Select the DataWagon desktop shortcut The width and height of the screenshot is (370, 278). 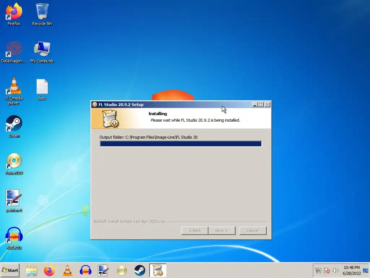tap(14, 51)
